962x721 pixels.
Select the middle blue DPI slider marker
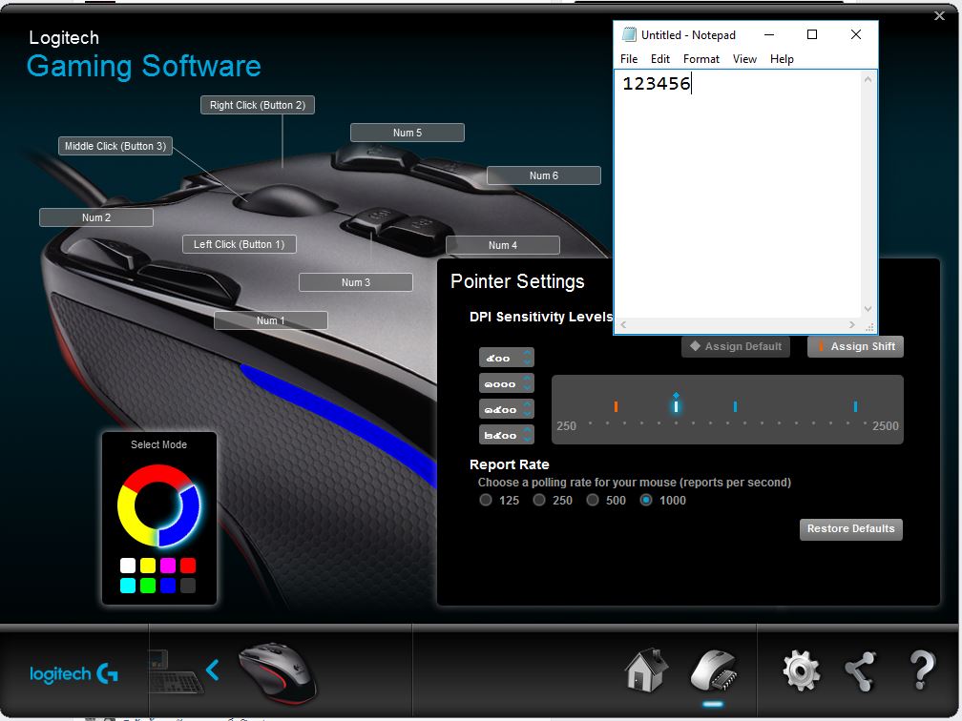[x=735, y=406]
